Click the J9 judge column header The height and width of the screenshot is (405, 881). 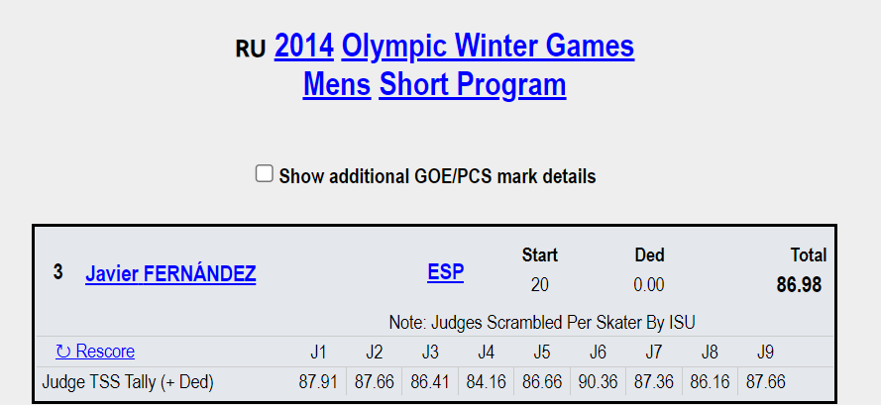pyautogui.click(x=765, y=352)
